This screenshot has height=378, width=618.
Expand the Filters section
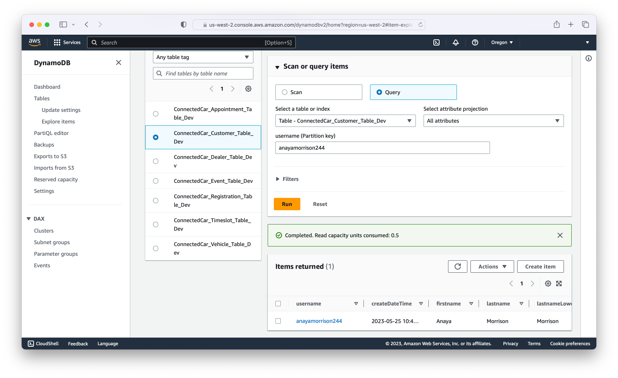(x=287, y=179)
